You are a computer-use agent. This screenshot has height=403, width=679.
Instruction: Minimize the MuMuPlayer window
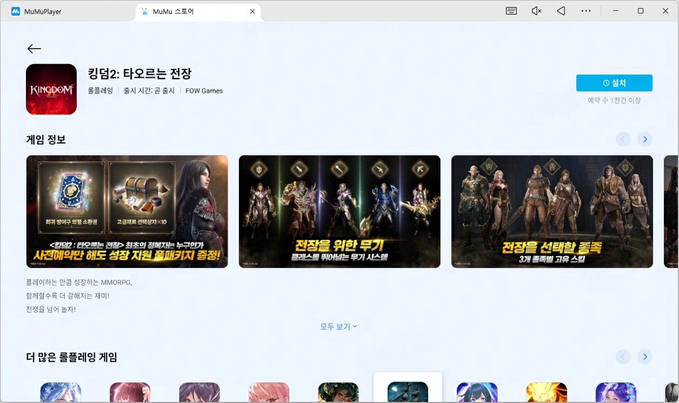click(x=616, y=11)
